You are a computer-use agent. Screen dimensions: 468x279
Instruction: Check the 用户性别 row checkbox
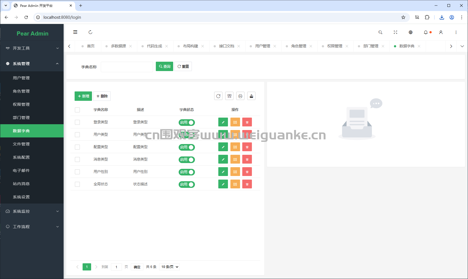pyautogui.click(x=77, y=172)
